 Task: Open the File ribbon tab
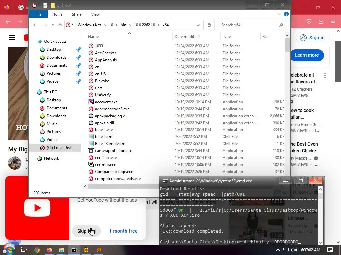[x=38, y=14]
